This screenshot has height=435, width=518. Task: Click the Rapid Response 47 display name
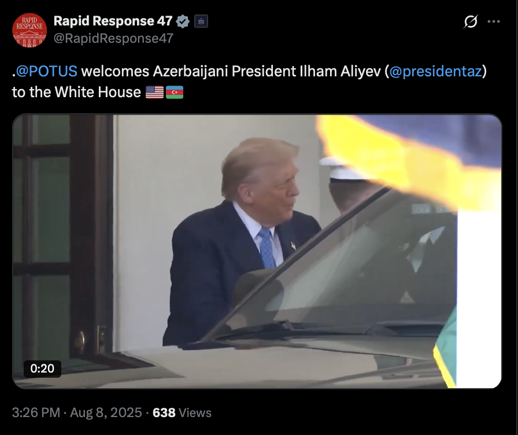pyautogui.click(x=113, y=21)
